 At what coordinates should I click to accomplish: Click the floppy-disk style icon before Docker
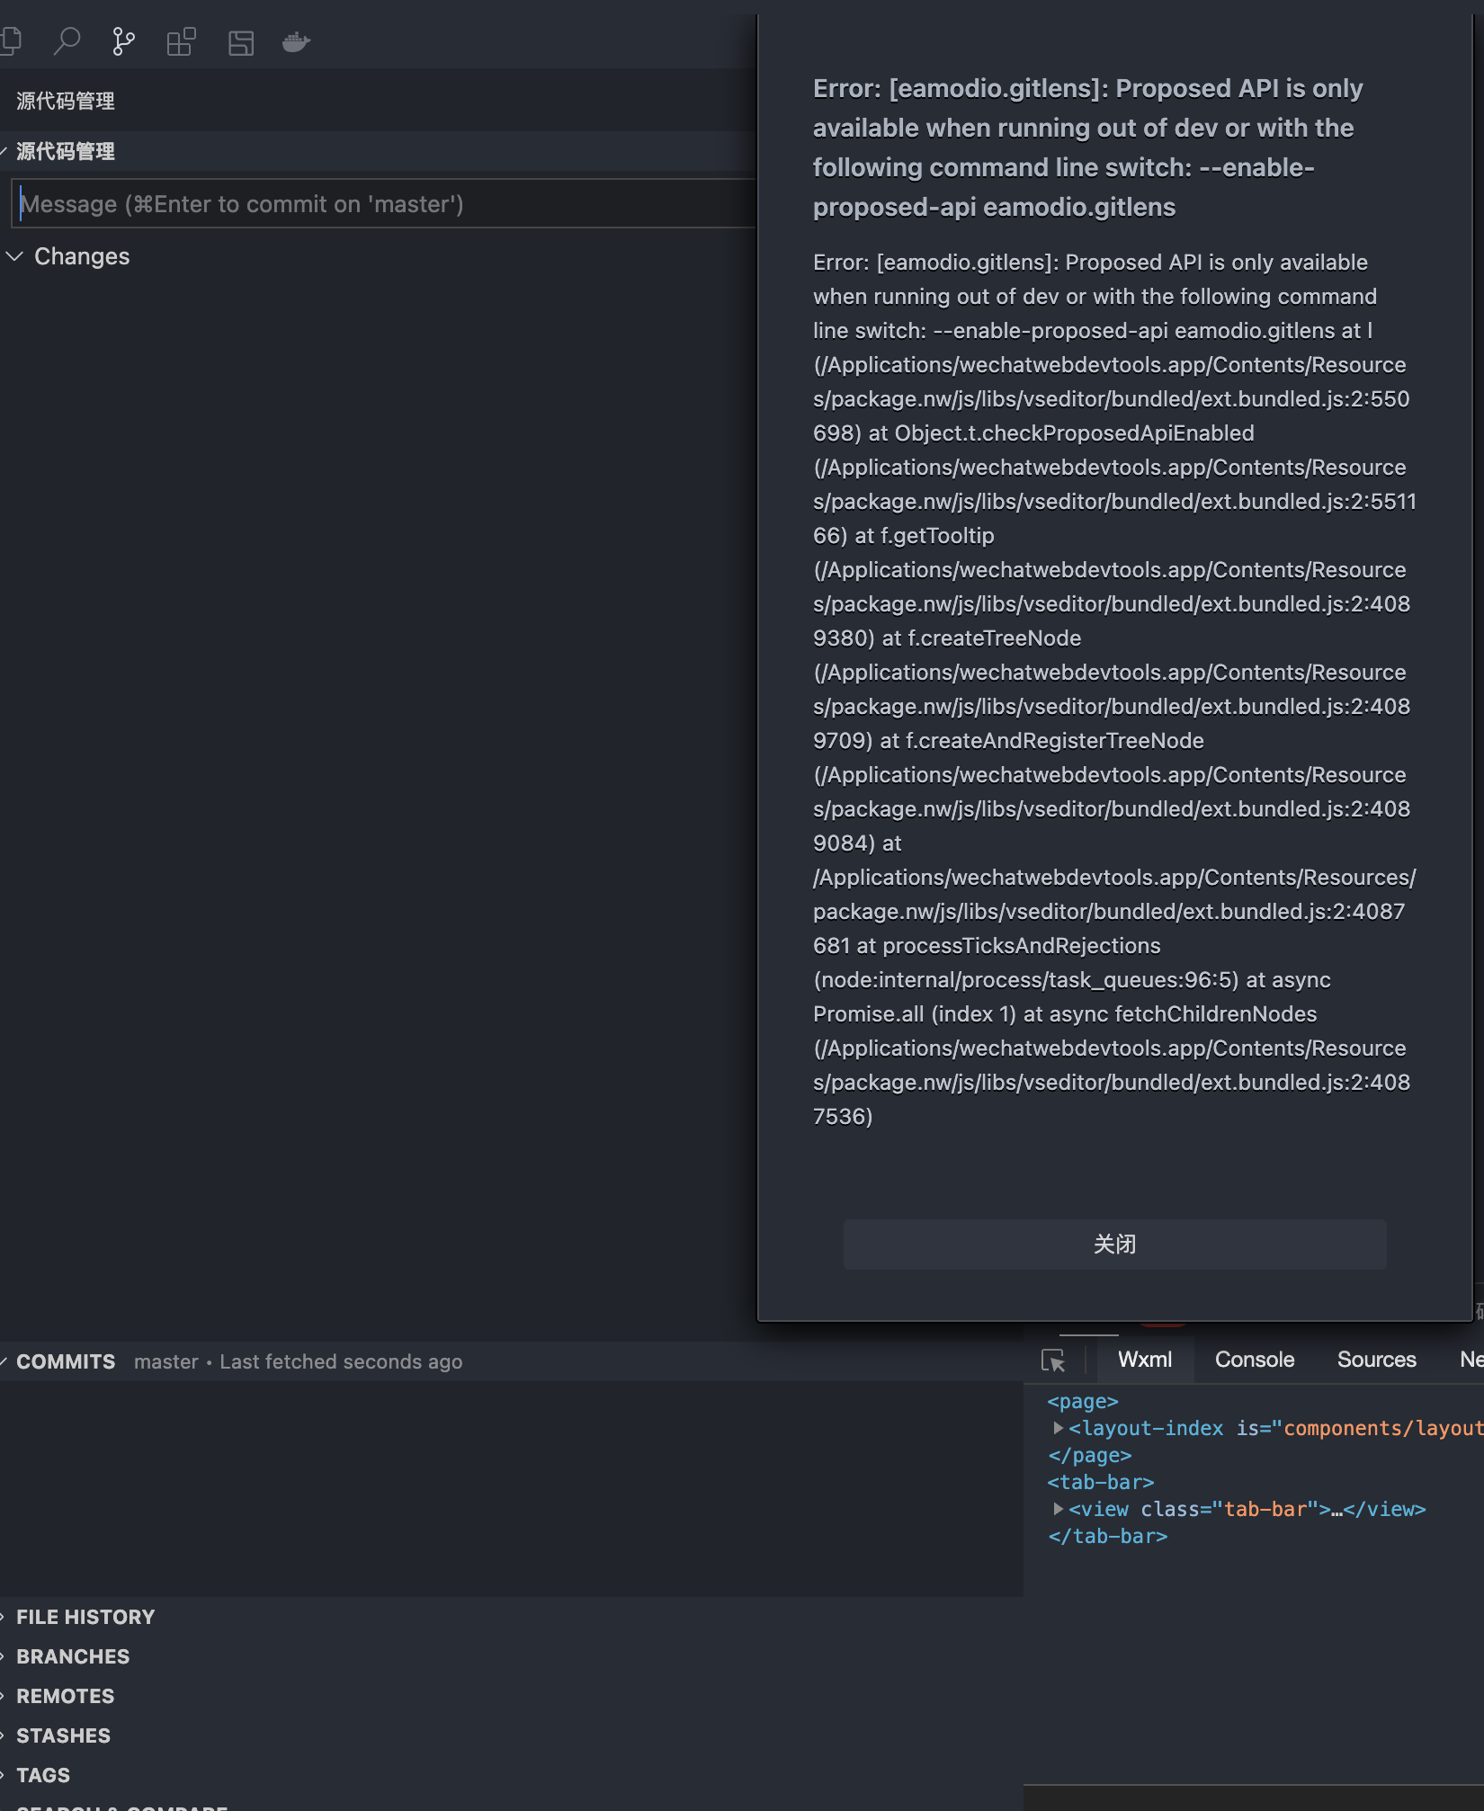click(240, 42)
